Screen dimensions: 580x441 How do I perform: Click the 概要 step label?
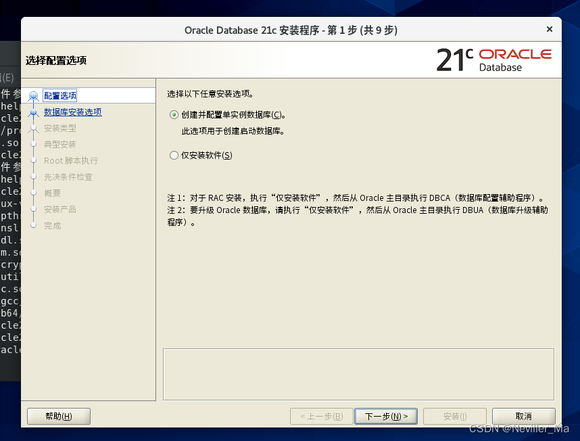[52, 193]
